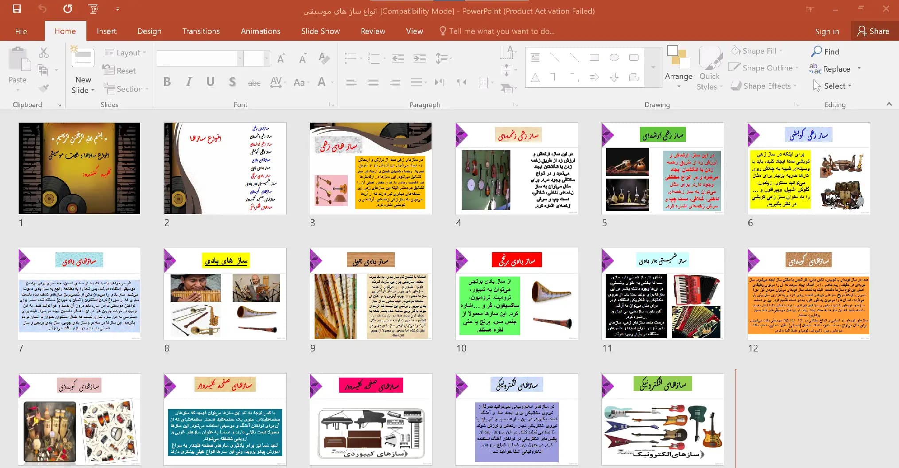
Task: Open the Layout dropdown
Action: point(125,53)
